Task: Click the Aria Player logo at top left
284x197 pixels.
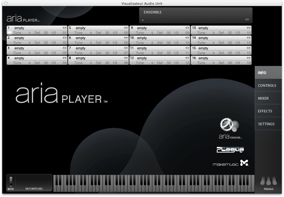Action: (x=22, y=19)
